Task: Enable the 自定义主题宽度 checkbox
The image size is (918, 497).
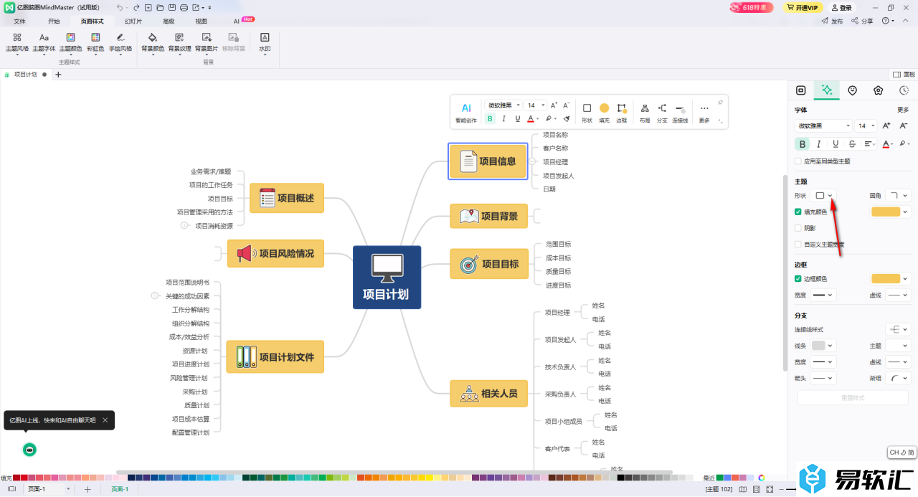Action: point(798,245)
